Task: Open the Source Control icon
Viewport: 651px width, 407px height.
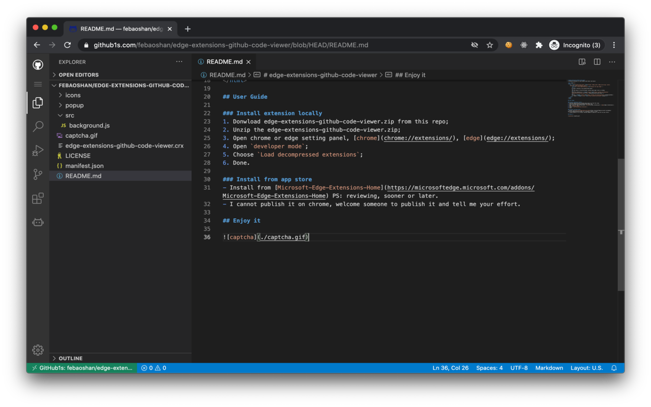Action: tap(38, 174)
